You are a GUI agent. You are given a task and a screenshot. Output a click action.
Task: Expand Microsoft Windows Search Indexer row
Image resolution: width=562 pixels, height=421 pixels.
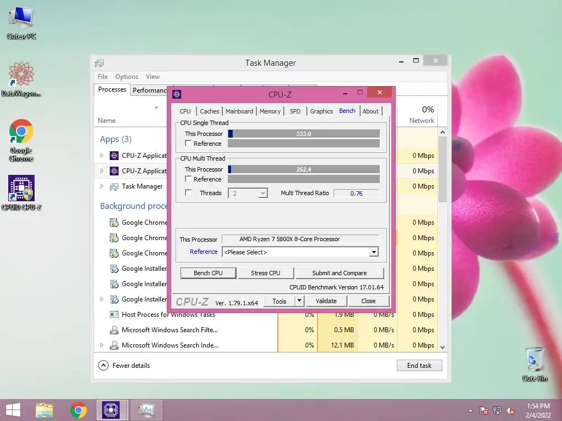[x=102, y=345]
